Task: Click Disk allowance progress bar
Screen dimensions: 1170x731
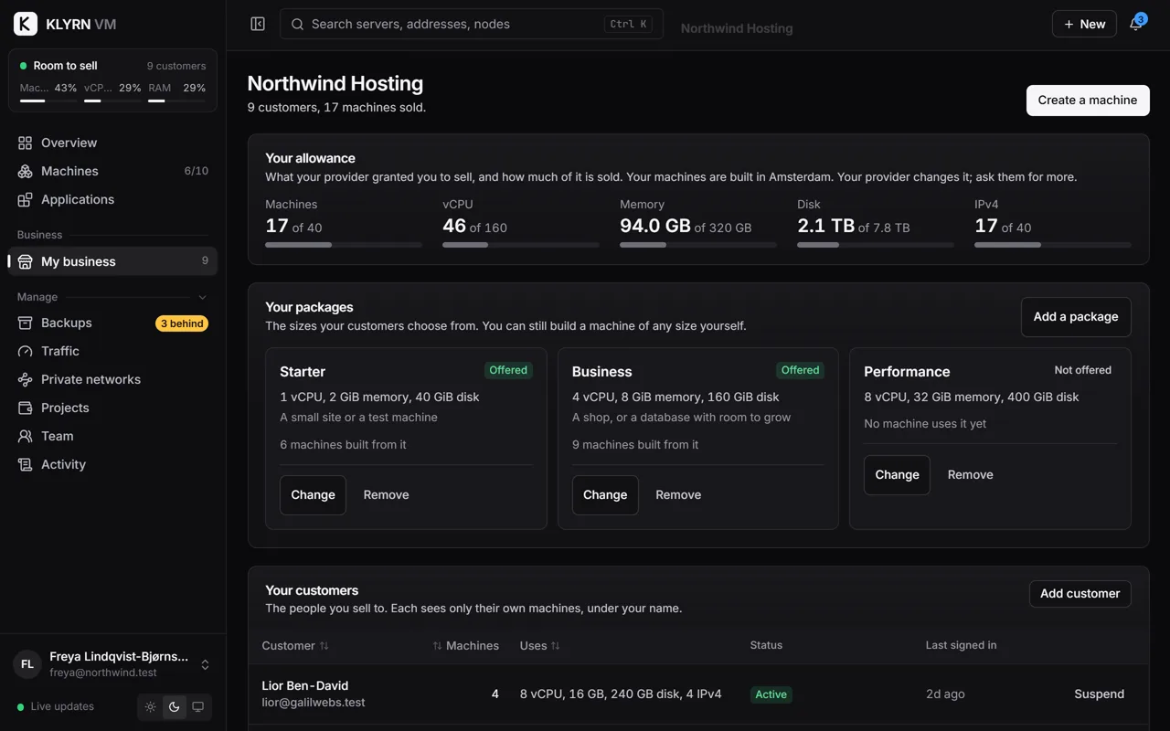Action: click(876, 245)
